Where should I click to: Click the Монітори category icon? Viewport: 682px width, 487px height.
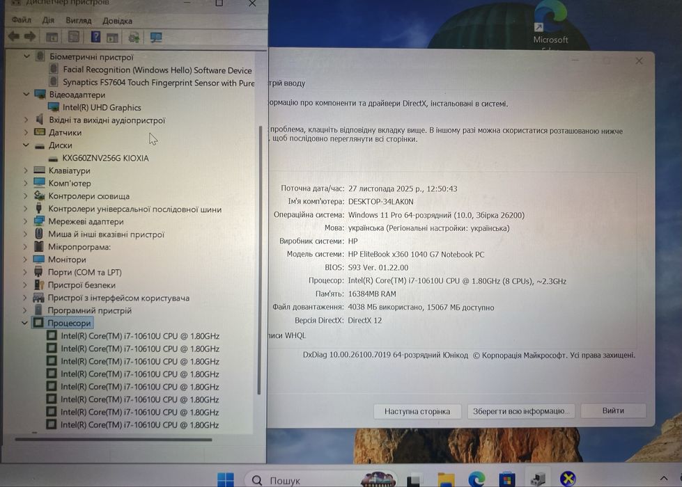pos(39,260)
